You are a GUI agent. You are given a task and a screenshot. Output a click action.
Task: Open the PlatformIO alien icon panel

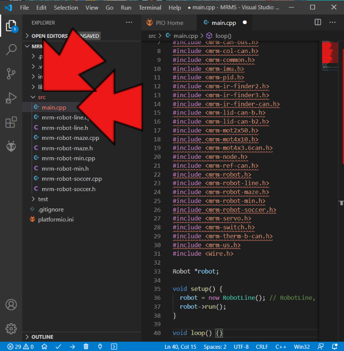pyautogui.click(x=11, y=146)
